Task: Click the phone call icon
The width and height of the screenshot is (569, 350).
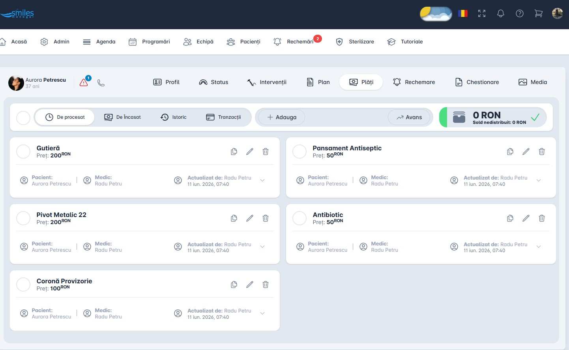Action: (101, 83)
